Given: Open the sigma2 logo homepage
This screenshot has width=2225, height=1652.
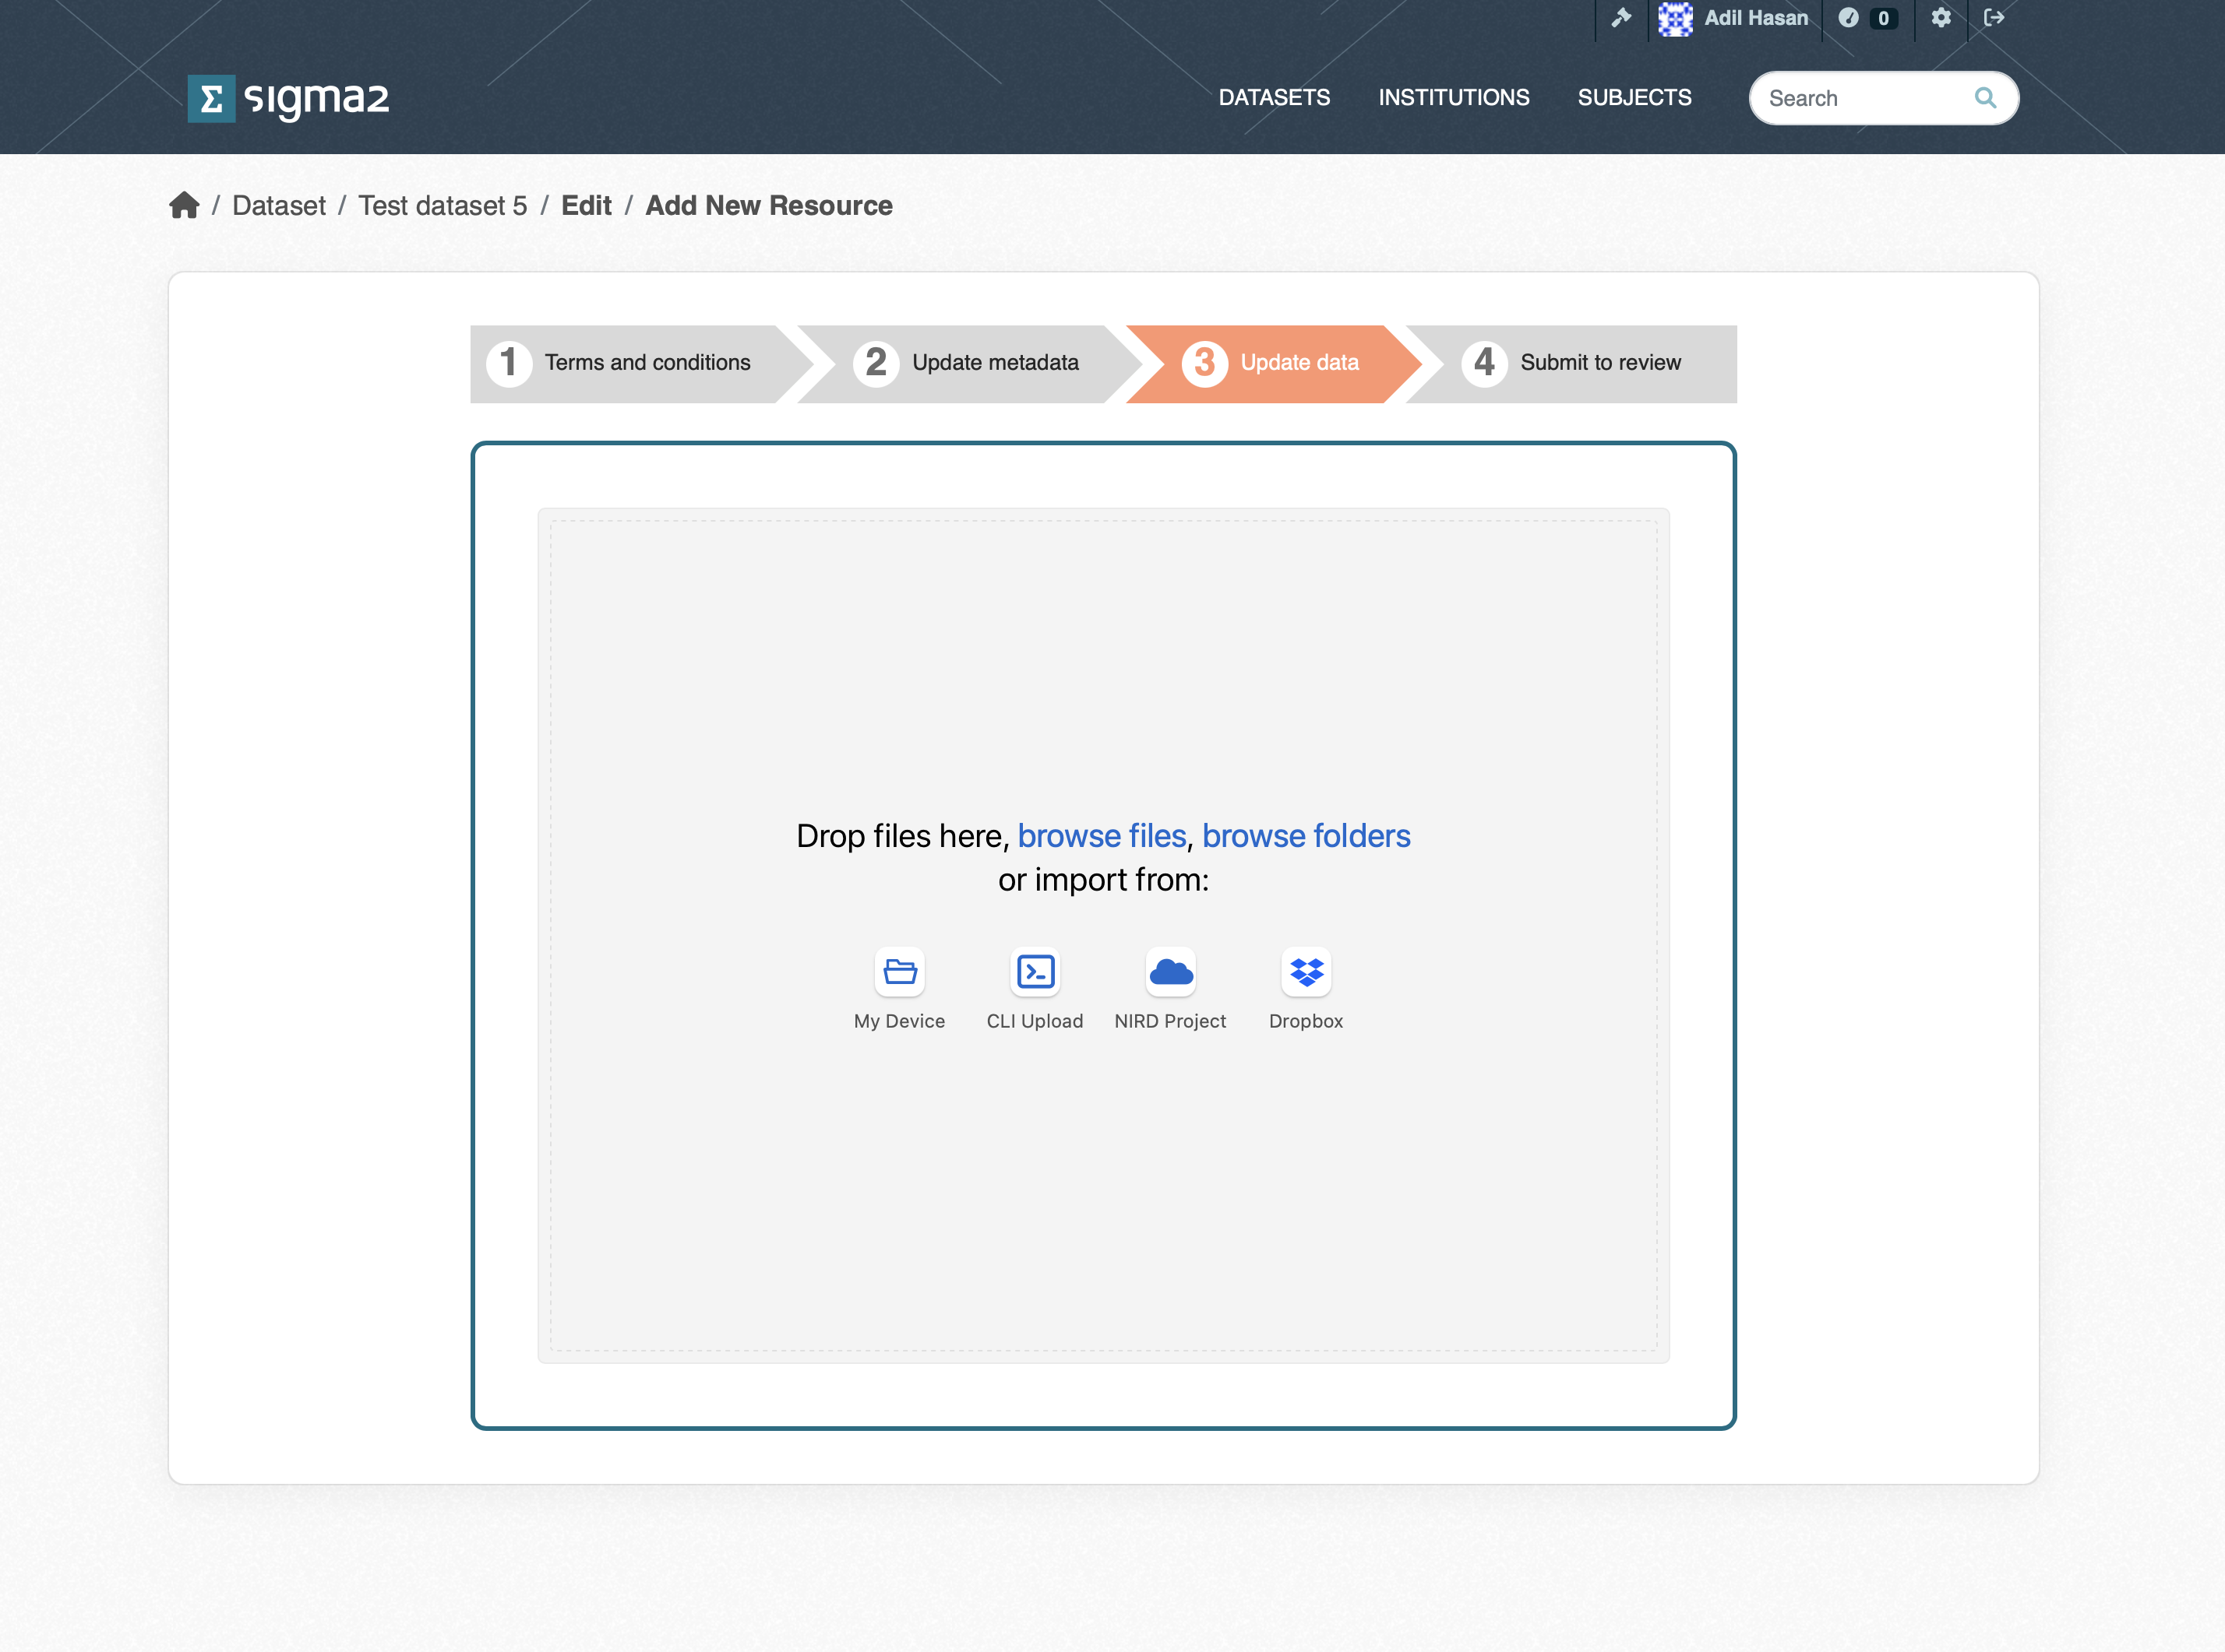Looking at the screenshot, I should [288, 98].
